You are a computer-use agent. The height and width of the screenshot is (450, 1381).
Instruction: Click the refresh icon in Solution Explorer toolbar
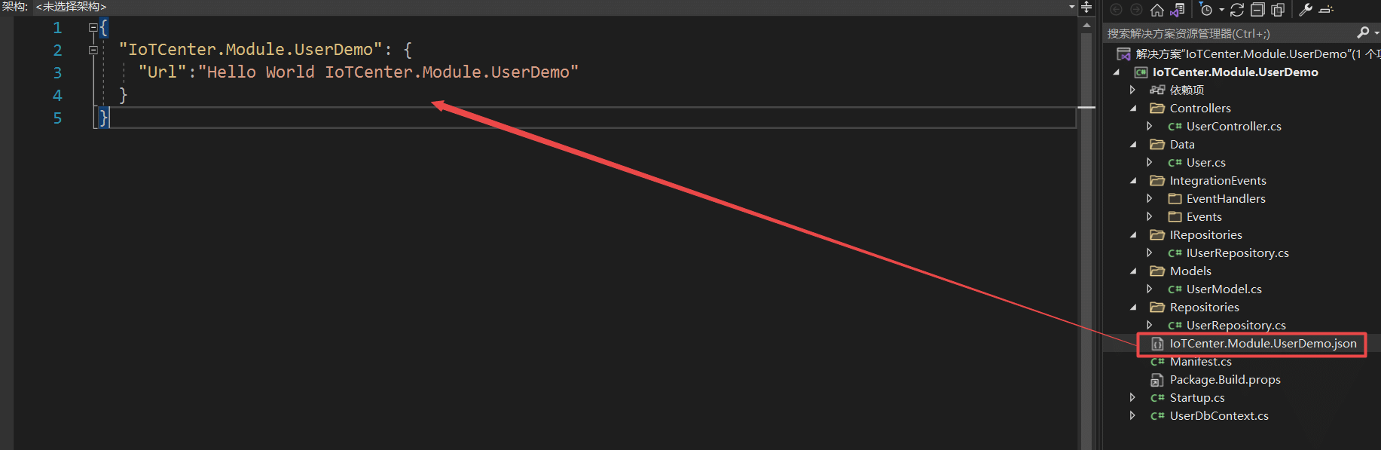point(1237,10)
